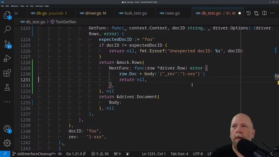Viewport: 279px width, 157px height.
Task: Click line number 1223 in gutter
Action: [x=25, y=28]
